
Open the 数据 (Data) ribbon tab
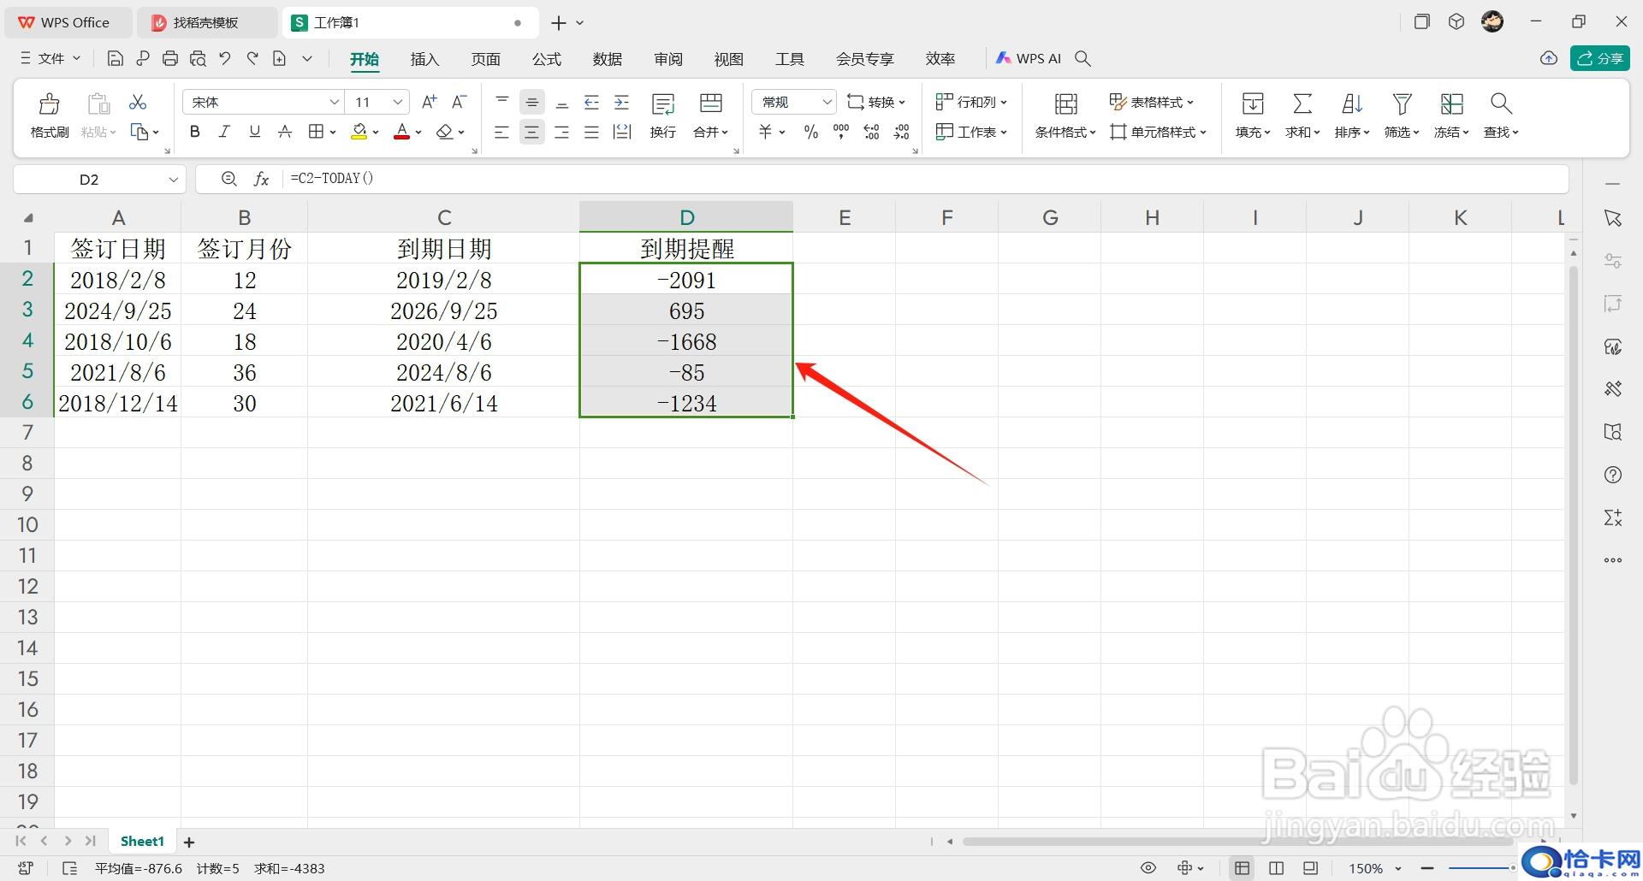tap(607, 59)
